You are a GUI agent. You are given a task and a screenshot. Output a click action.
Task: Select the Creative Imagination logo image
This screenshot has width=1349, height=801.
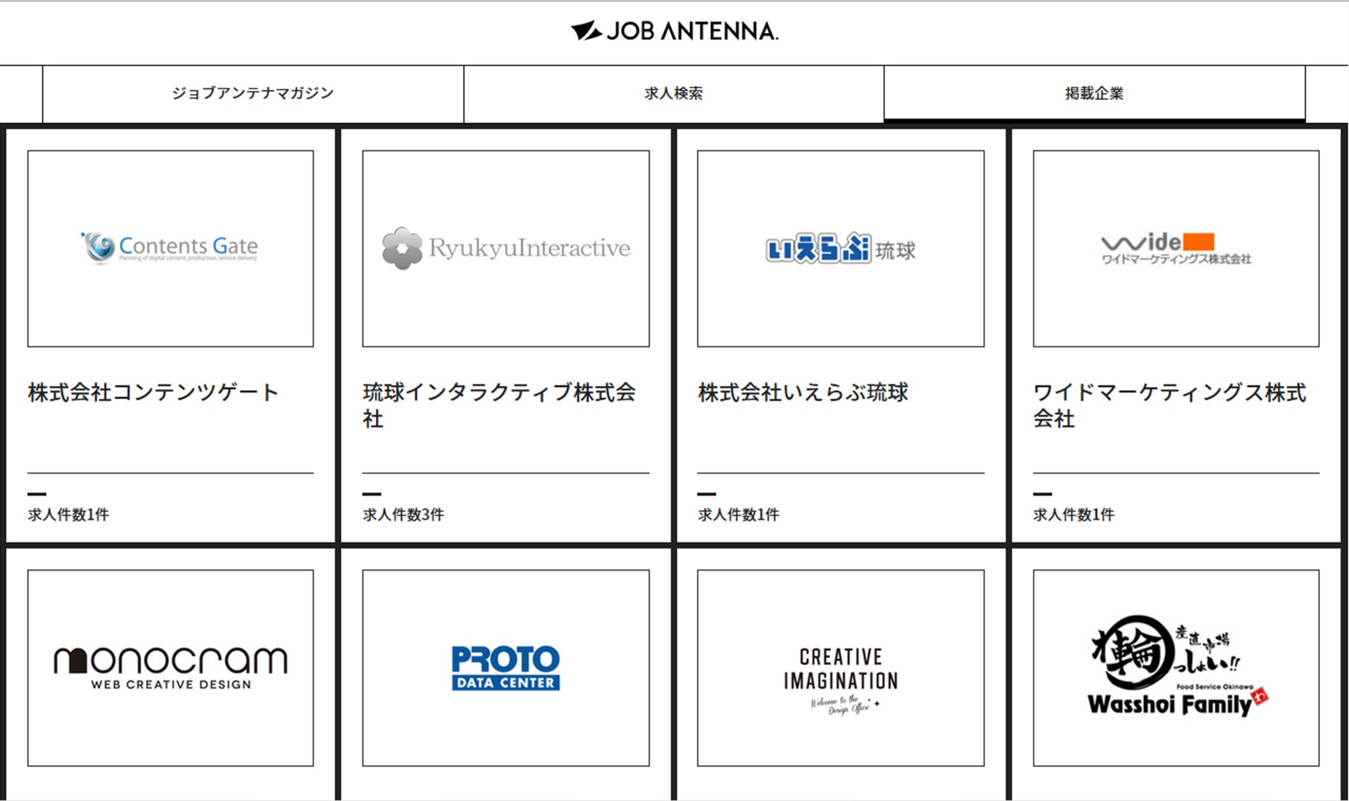click(x=840, y=668)
